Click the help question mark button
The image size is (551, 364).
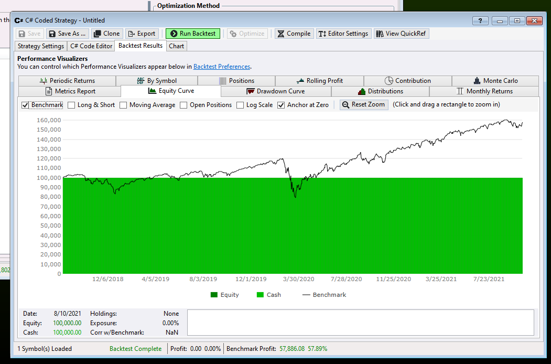click(480, 20)
